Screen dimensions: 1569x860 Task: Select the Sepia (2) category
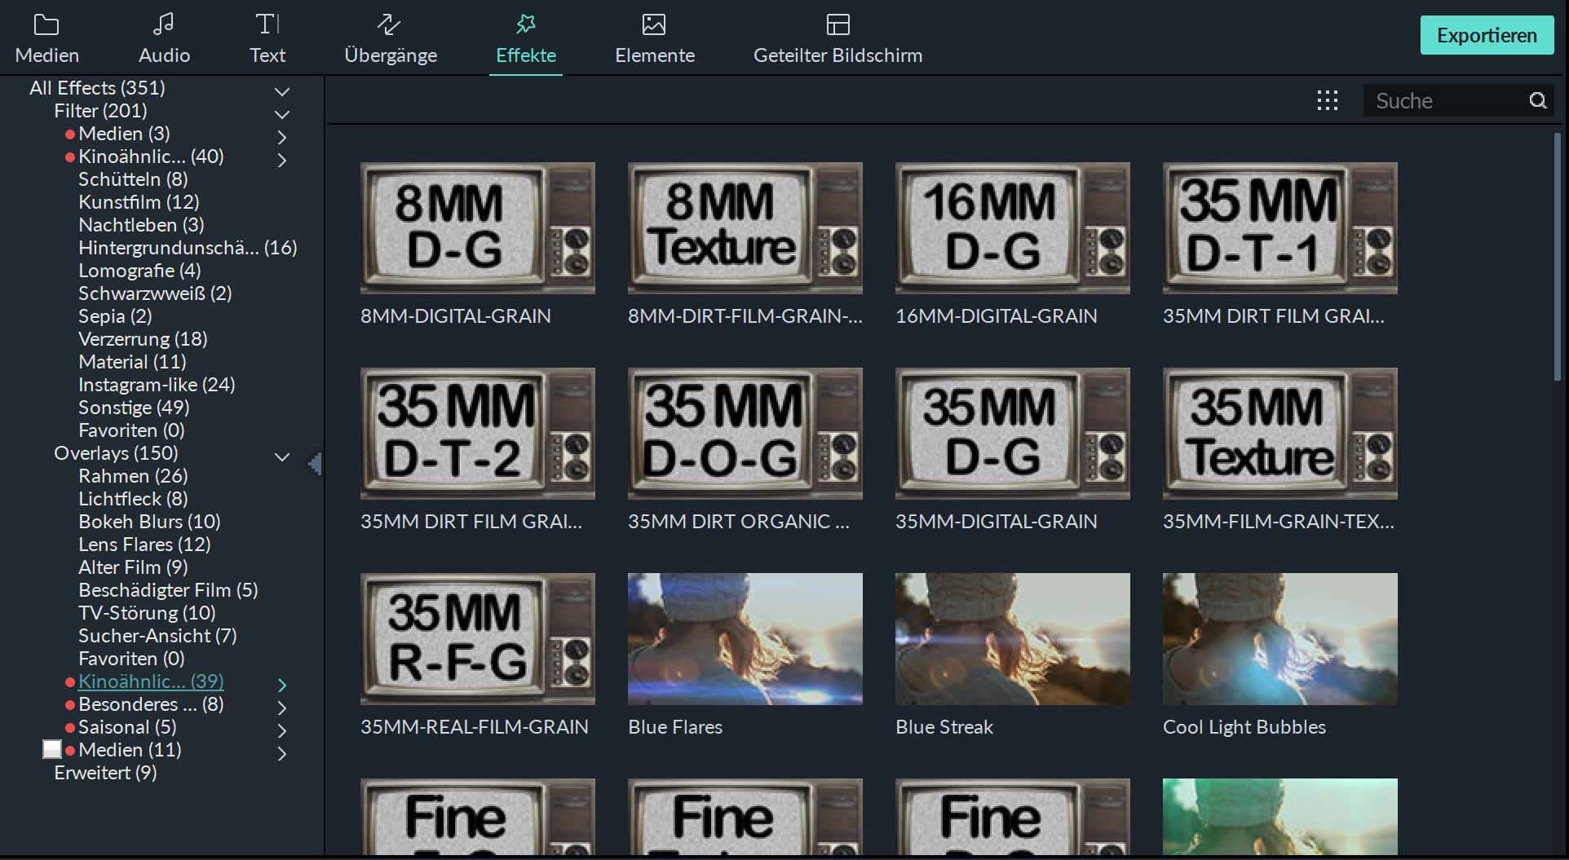coord(115,315)
